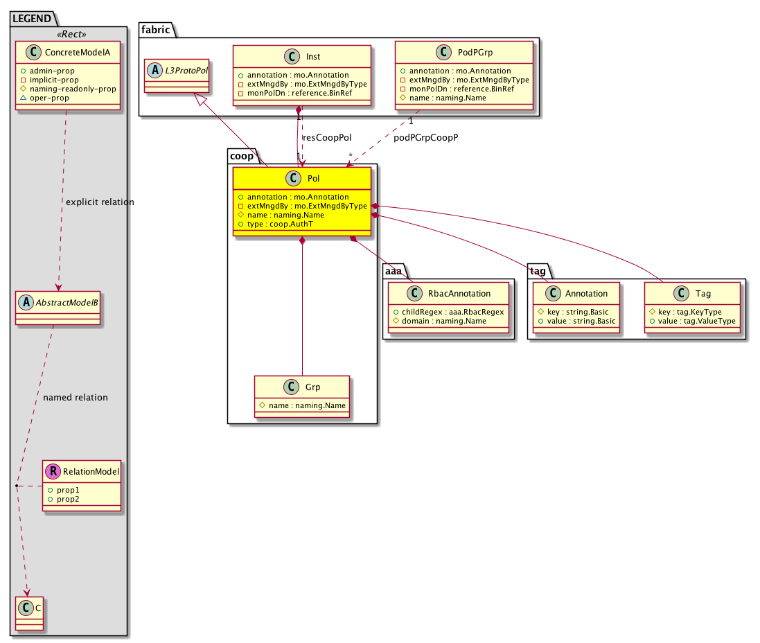Click 'childRegex : aaa.RbacRegex' property in RbacAnnotation

point(450,312)
